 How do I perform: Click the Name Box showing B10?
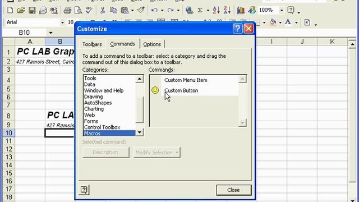pos(24,33)
